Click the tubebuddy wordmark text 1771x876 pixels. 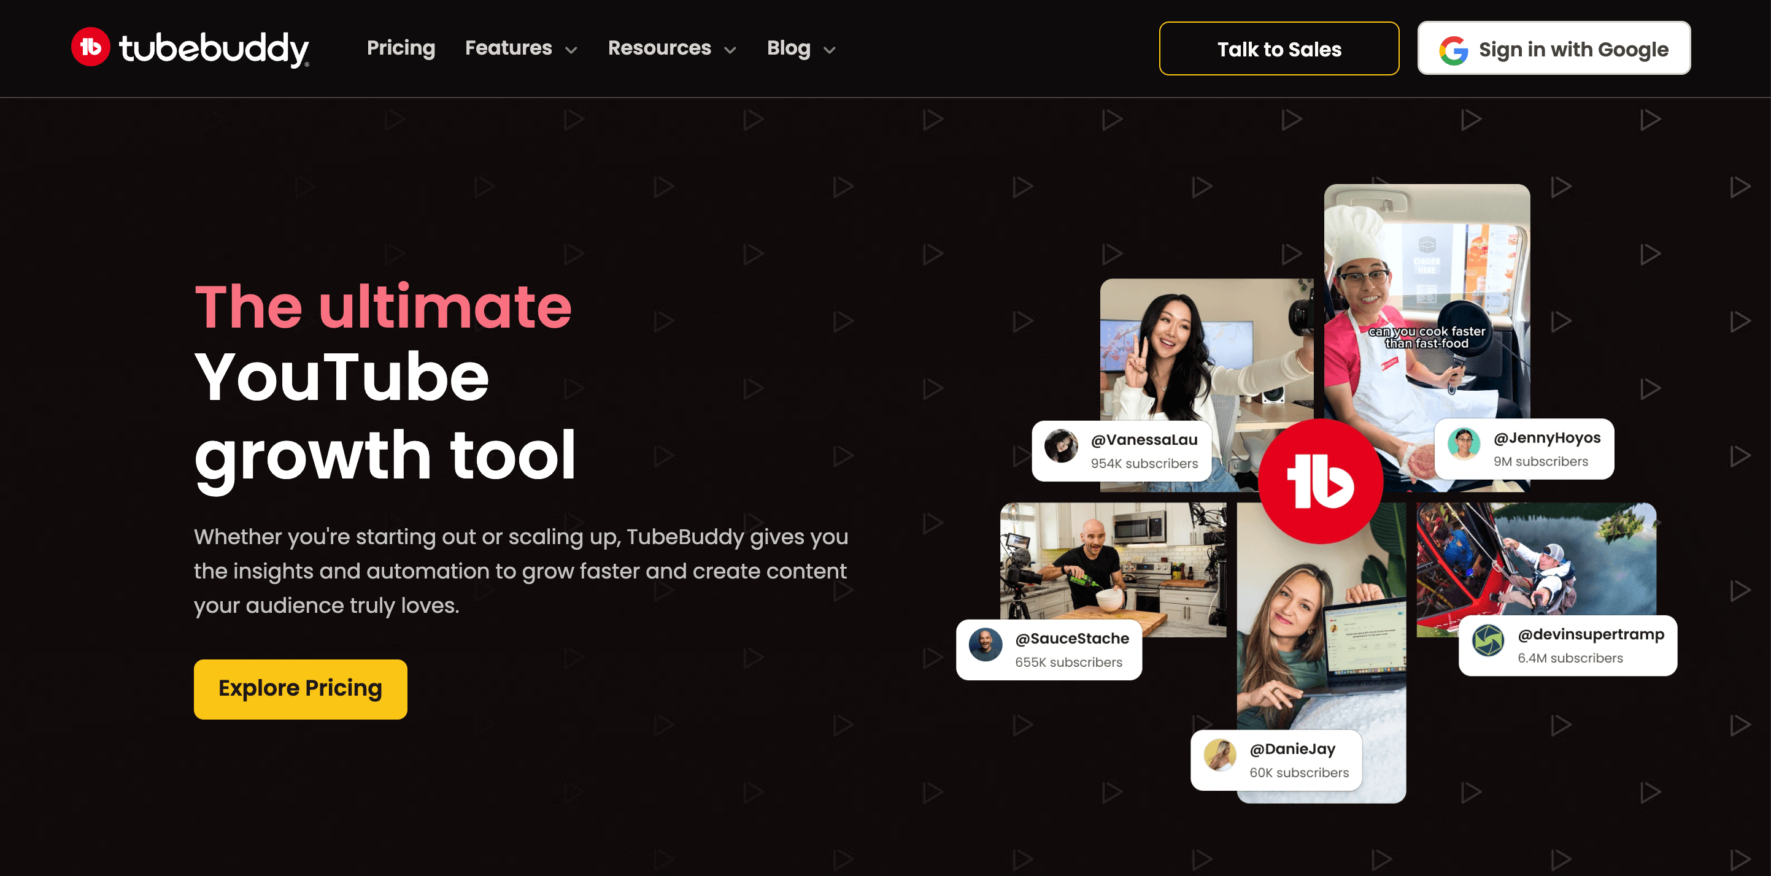click(214, 49)
